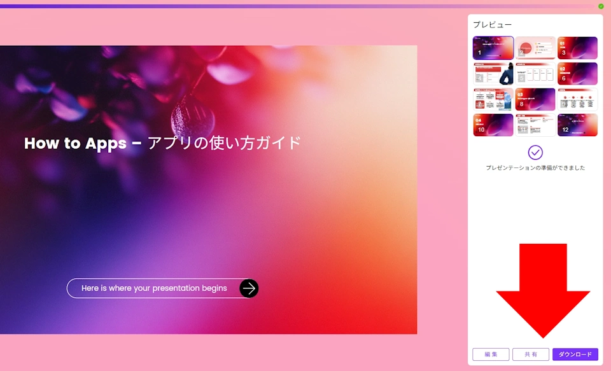
Task: Open slide 7 thumbnail in preview grid
Action: (493, 99)
